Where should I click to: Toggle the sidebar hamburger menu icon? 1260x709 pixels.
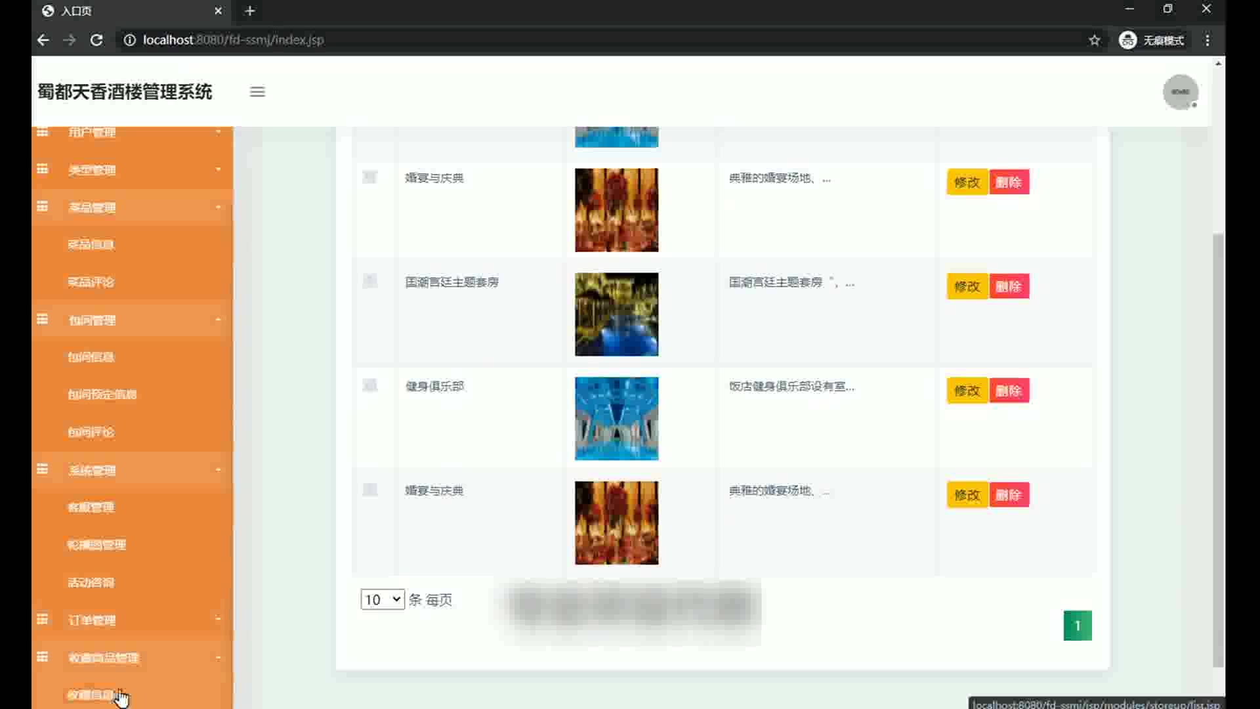257,92
